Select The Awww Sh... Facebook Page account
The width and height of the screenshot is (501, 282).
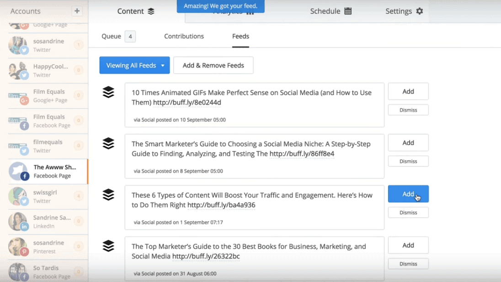(48, 171)
